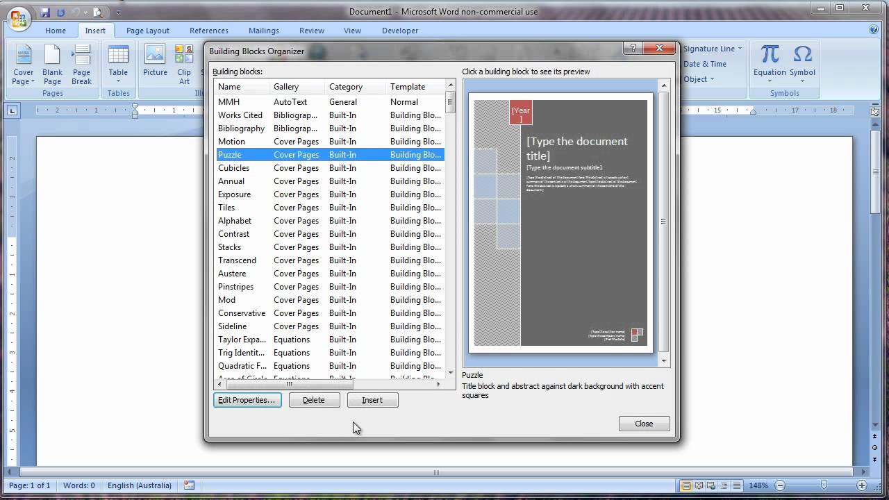Click the list's horizontal scrollbar right arrow
889x500 pixels.
(x=438, y=384)
